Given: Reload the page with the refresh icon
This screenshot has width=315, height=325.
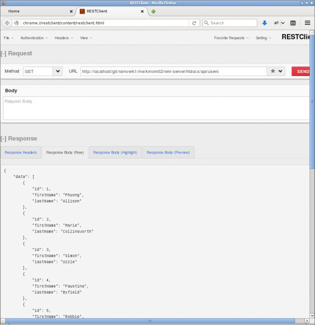Looking at the screenshot, I should (194, 23).
